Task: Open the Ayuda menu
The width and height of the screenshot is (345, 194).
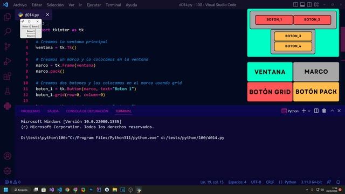Action: [x=131, y=5]
